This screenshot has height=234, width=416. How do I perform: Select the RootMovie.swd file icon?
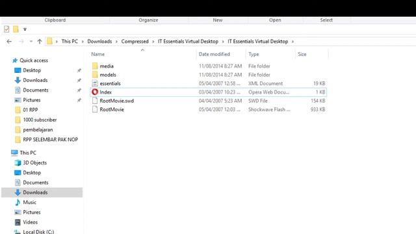point(95,101)
